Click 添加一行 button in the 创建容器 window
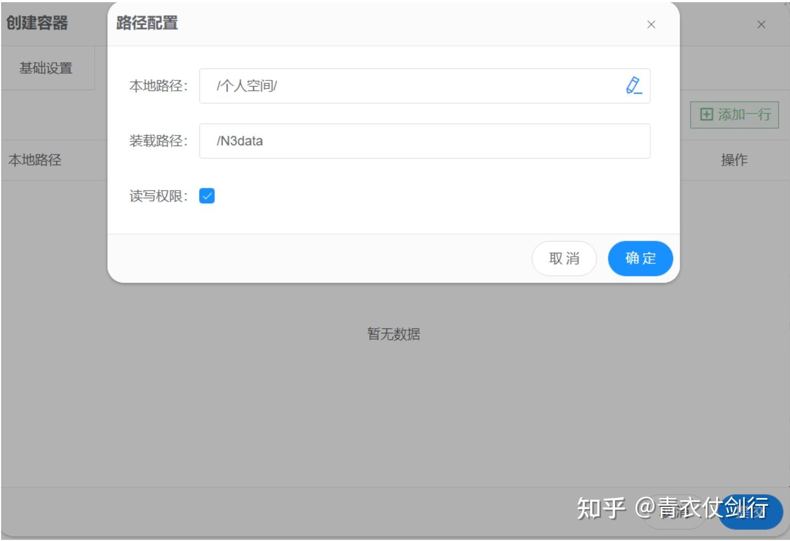This screenshot has width=790, height=541. coord(734,115)
